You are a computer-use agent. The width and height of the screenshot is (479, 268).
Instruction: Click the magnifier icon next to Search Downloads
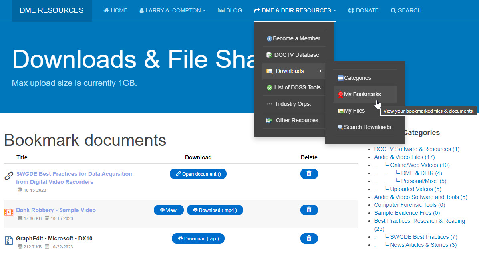click(x=340, y=127)
